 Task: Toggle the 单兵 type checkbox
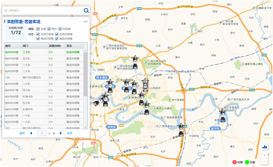[x=49, y=29]
